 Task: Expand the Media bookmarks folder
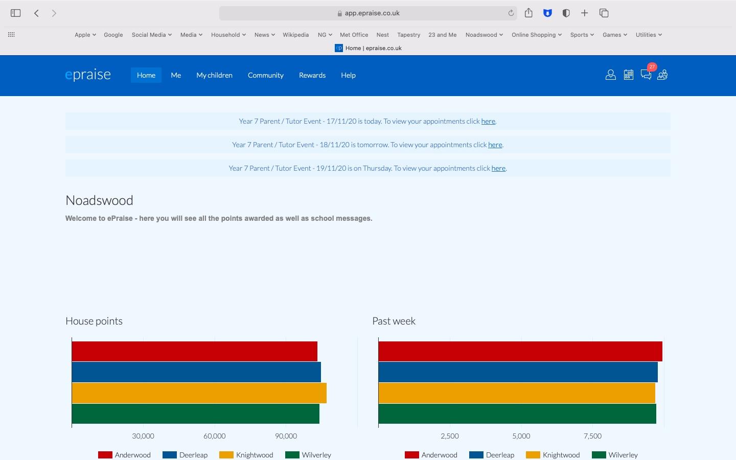(x=191, y=35)
